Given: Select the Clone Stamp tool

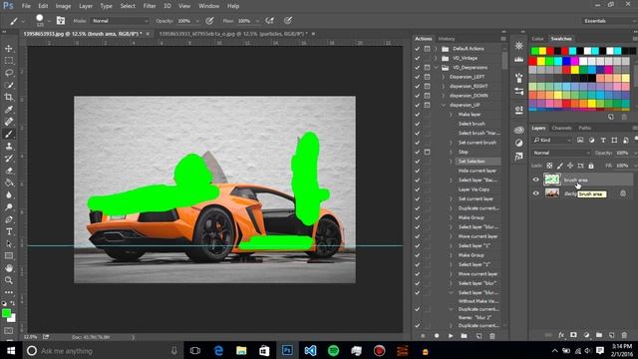Looking at the screenshot, I should [x=9, y=147].
